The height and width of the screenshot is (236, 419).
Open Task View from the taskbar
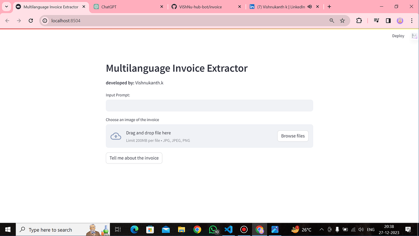(117, 230)
